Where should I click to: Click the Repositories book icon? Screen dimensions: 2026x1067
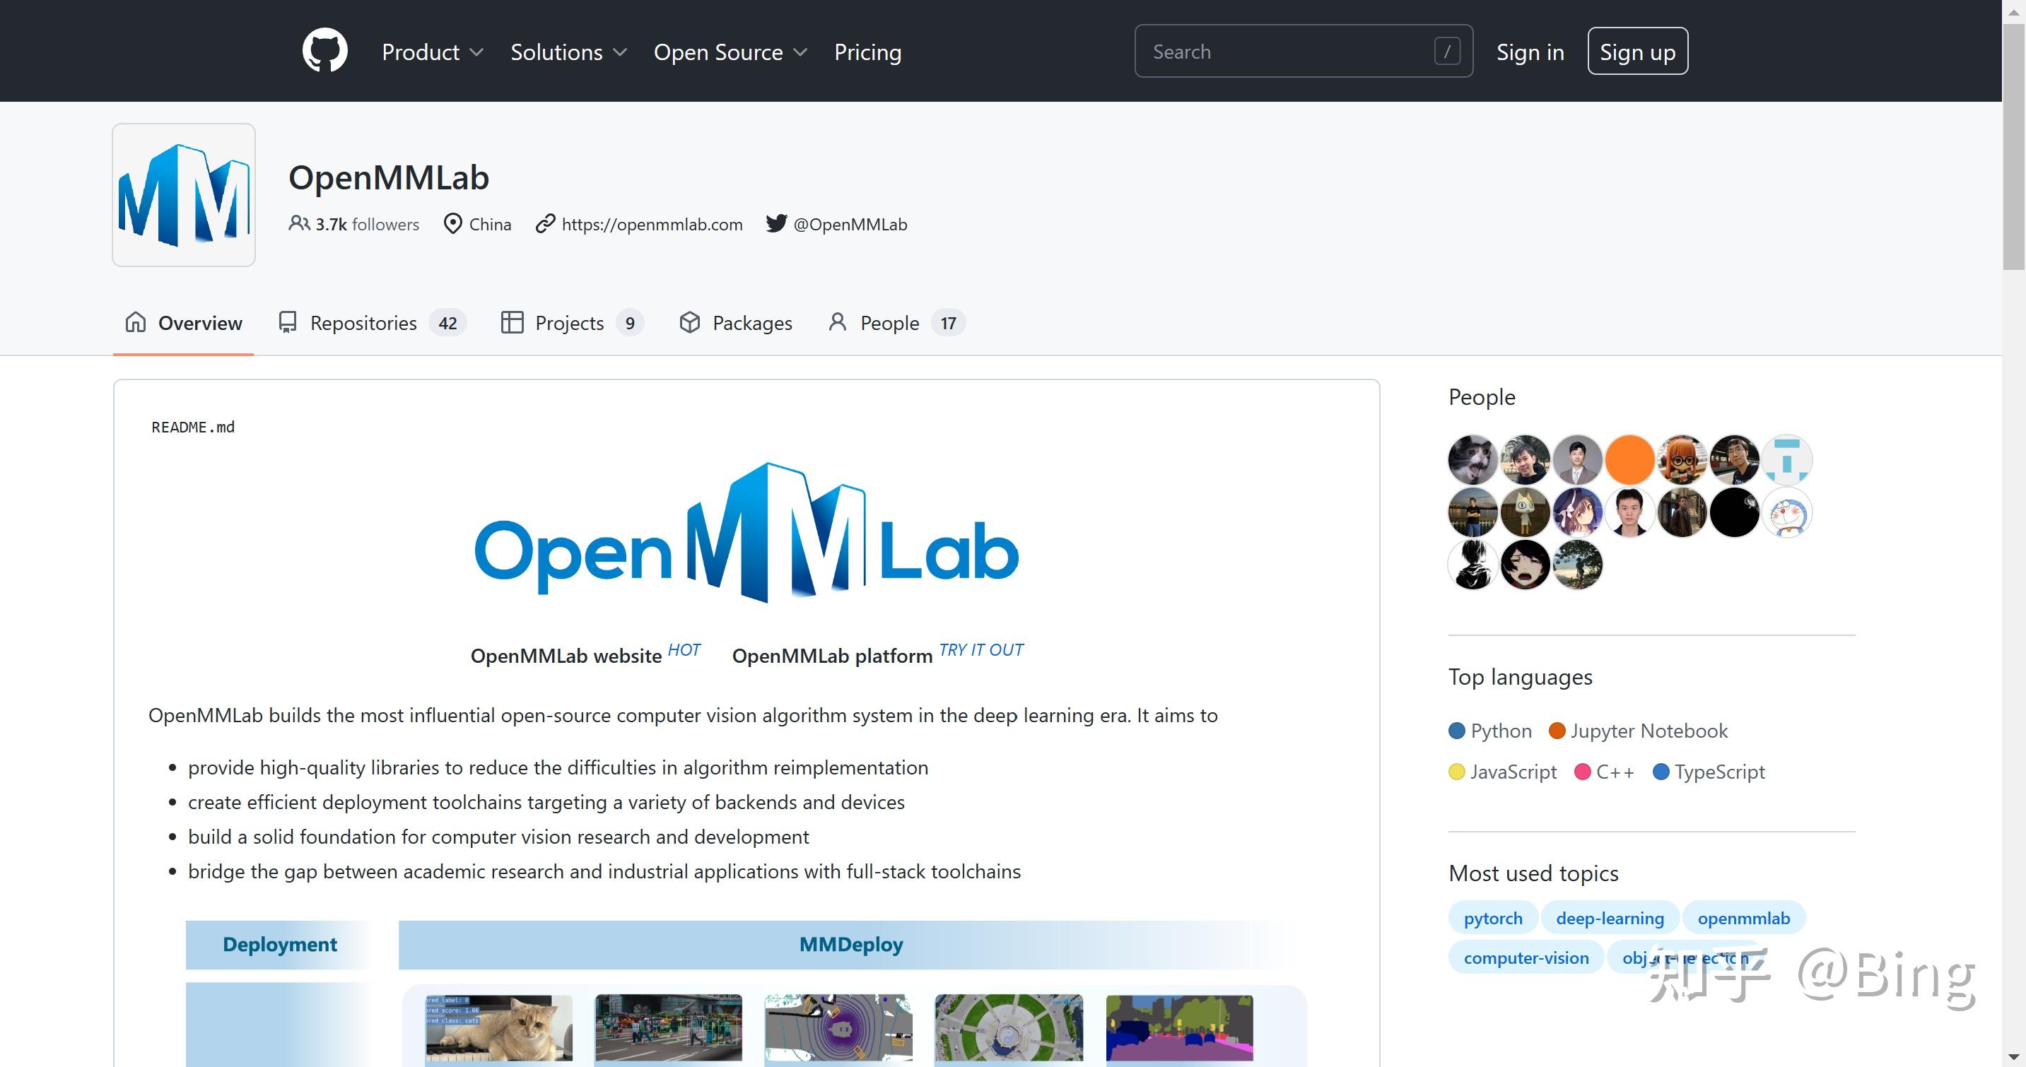pyautogui.click(x=286, y=322)
